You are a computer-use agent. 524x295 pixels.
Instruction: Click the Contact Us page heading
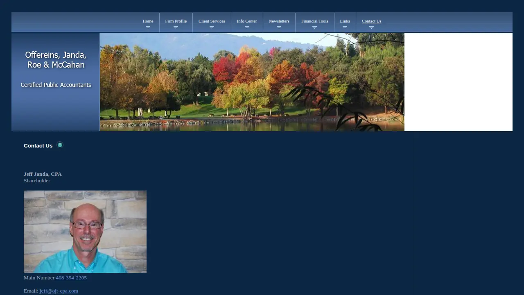(x=38, y=145)
